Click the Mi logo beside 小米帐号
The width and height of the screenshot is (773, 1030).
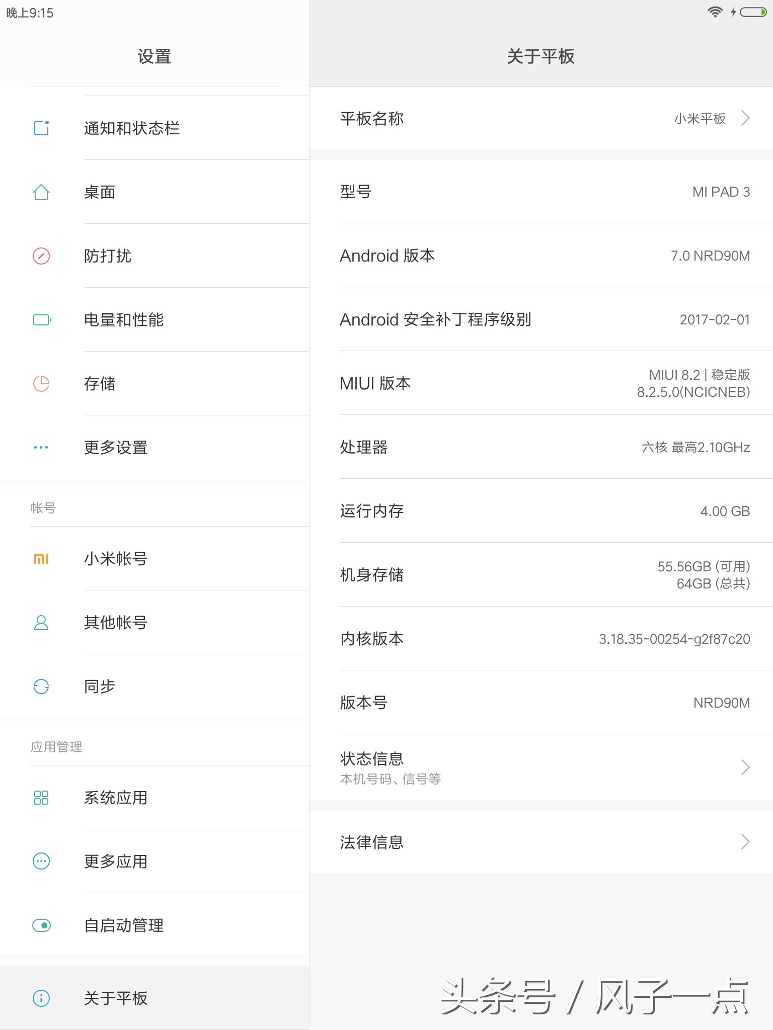pyautogui.click(x=42, y=558)
